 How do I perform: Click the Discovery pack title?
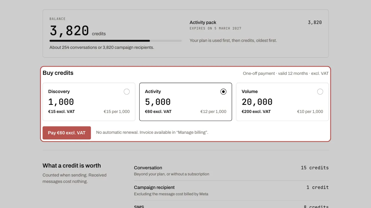59,92
